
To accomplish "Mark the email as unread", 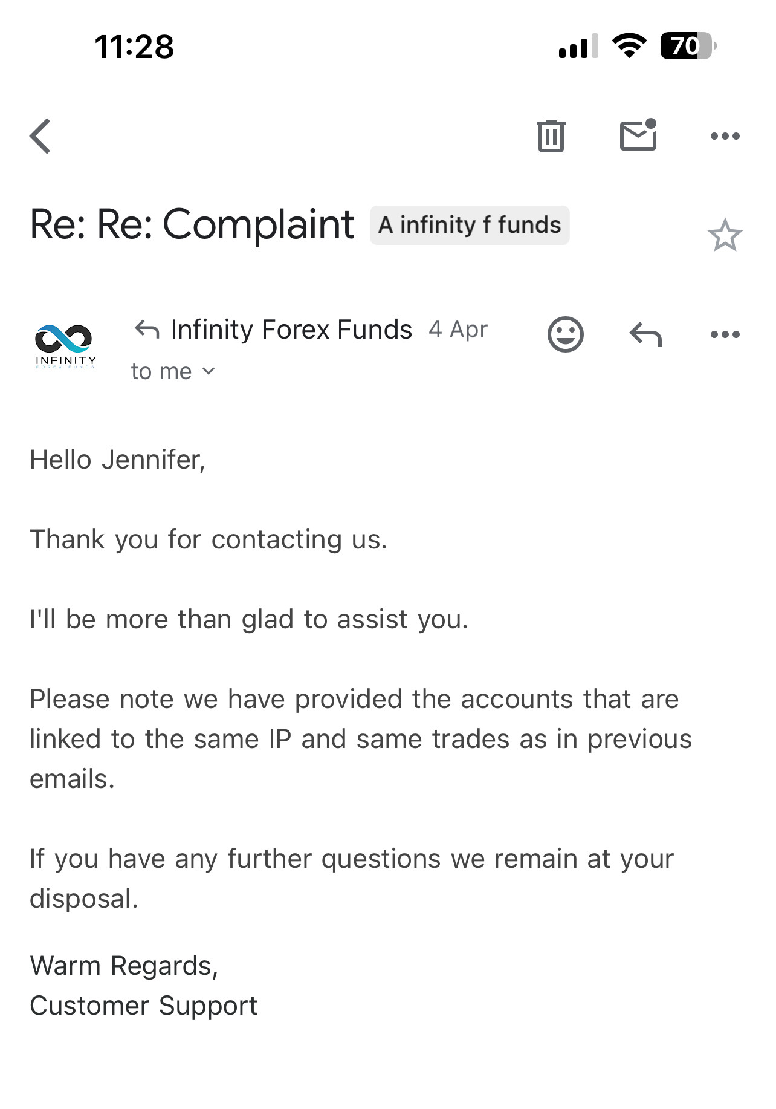I will [638, 135].
